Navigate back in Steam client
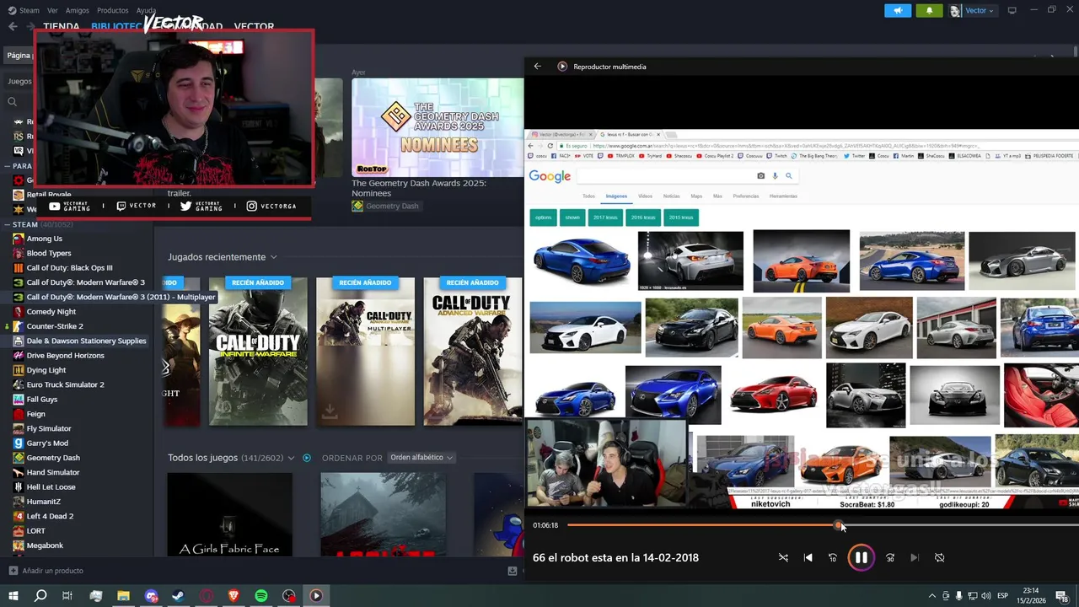The width and height of the screenshot is (1079, 607). (x=12, y=26)
